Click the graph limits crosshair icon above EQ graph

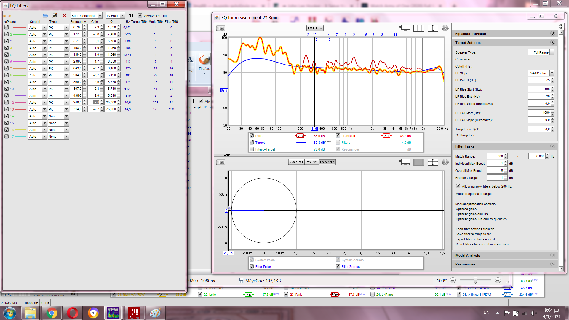tap(433, 28)
